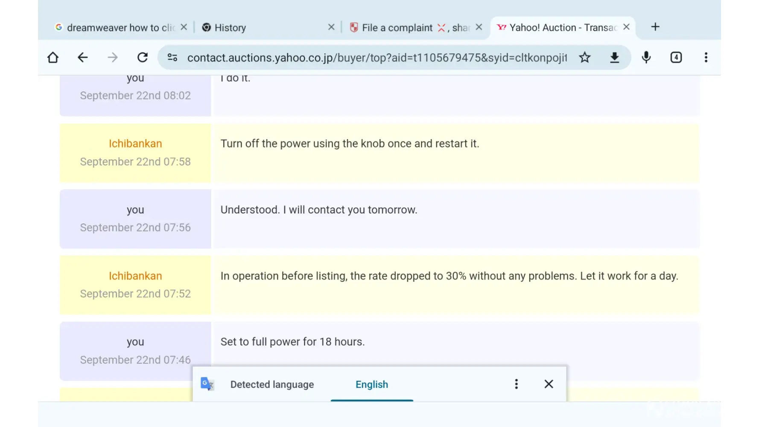Switch to the History tab
Viewport: 759px width, 427px height.
(x=256, y=28)
